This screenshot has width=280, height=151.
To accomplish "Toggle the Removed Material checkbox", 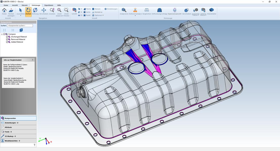I will 7,39.
